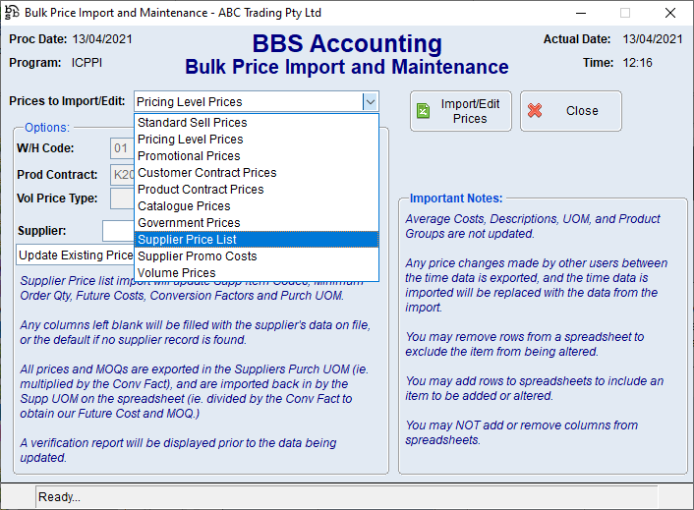Select Promotional Prices in dropdown
This screenshot has width=694, height=510.
pyautogui.click(x=189, y=156)
